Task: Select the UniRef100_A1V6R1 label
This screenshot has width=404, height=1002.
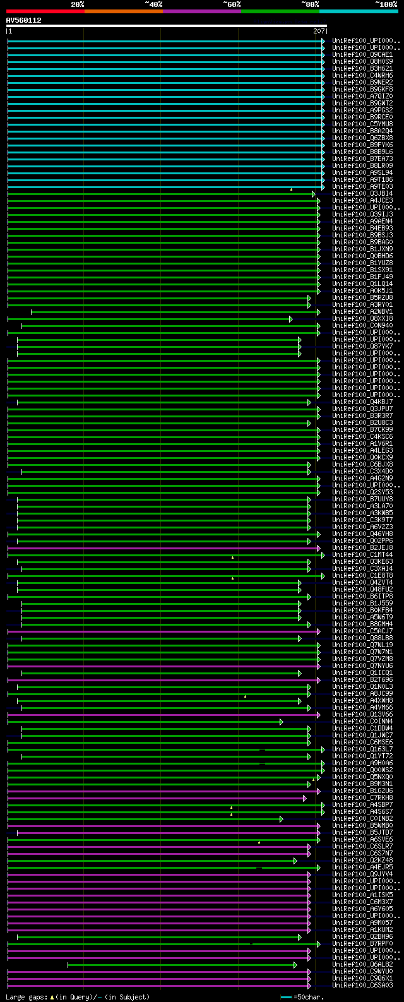Action: [362, 444]
